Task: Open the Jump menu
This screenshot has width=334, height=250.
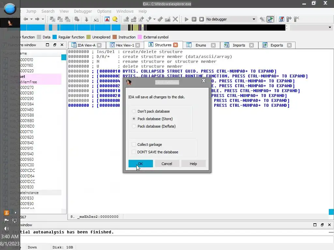Action: [31, 11]
